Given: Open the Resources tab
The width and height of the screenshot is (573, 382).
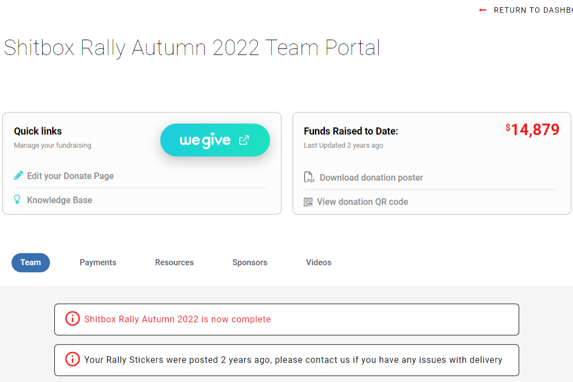Looking at the screenshot, I should click(174, 262).
